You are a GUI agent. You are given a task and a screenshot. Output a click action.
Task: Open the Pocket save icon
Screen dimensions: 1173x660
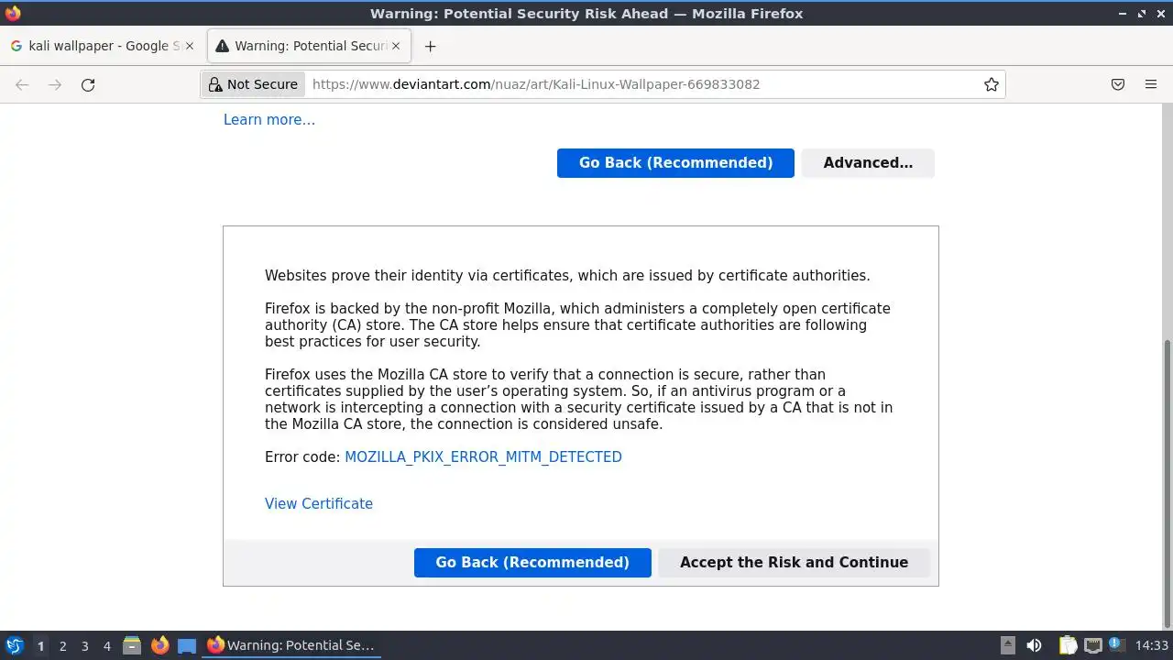click(x=1118, y=84)
